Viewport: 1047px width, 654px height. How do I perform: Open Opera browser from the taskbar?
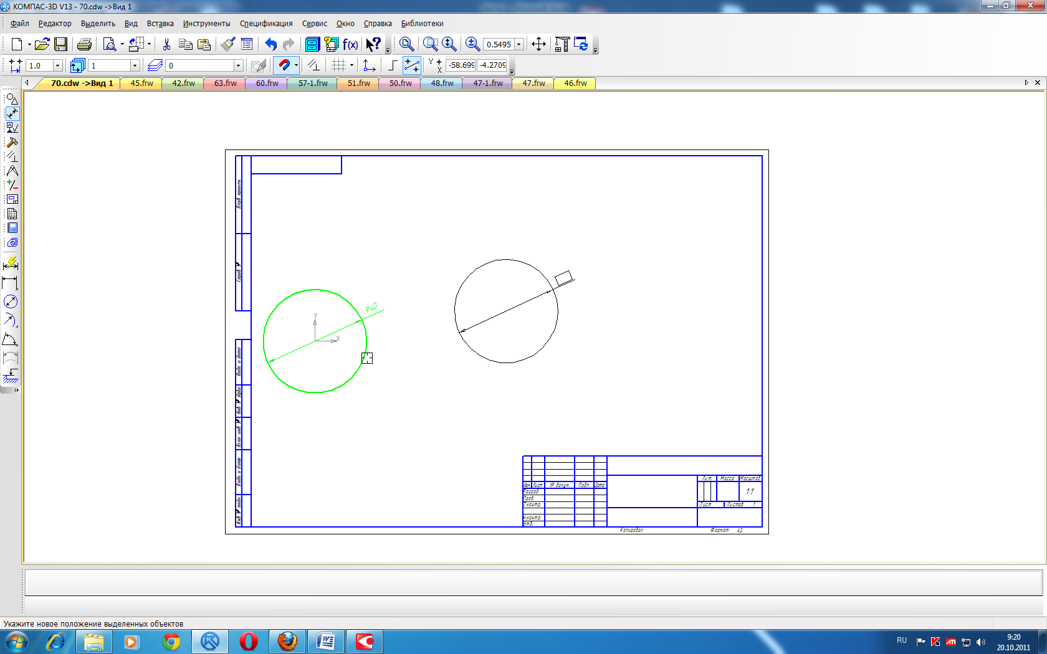pos(249,642)
